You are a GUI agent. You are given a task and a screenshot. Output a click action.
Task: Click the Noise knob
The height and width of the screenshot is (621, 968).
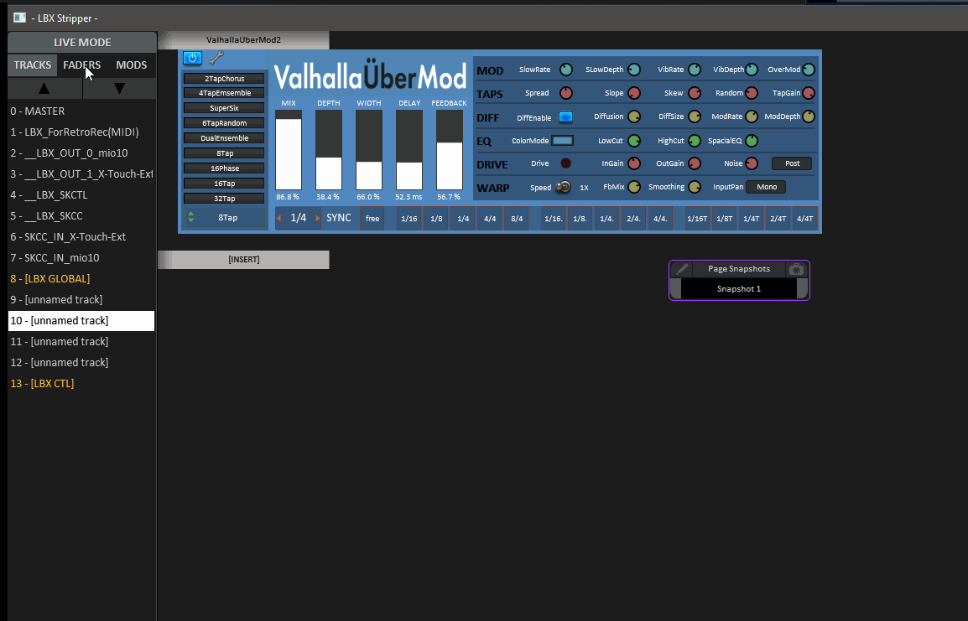(x=752, y=163)
